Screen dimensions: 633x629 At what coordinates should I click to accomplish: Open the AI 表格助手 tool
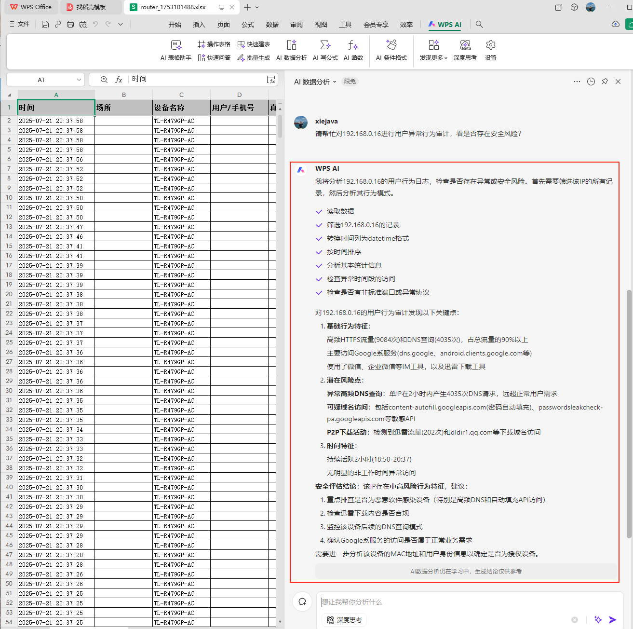[x=175, y=51]
